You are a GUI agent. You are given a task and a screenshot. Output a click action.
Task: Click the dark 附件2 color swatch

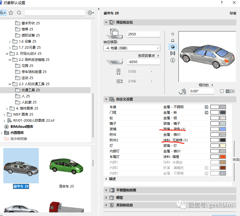coord(223,140)
